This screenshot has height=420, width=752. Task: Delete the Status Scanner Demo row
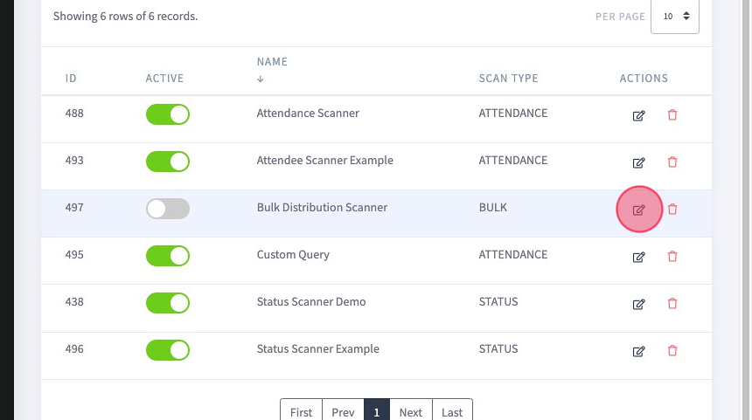672,304
